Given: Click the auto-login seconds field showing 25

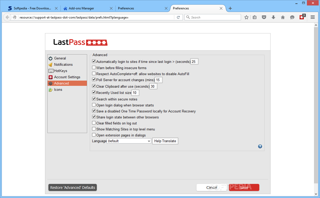Looking at the screenshot, I should (194, 62).
